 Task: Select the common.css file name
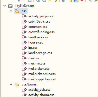click(x=38, y=27)
